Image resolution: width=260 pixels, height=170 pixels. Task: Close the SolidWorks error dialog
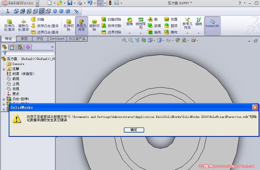point(255,108)
